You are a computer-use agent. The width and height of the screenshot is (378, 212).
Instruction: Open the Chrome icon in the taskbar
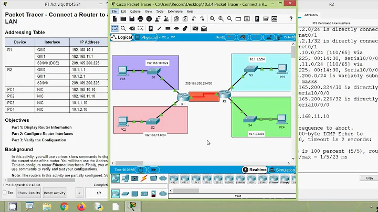click(x=64, y=206)
